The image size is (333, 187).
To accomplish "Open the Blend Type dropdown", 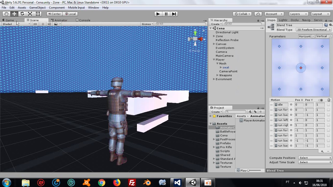I will click(314, 30).
